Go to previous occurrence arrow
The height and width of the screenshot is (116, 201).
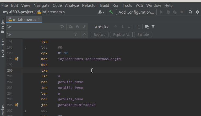(116, 27)
